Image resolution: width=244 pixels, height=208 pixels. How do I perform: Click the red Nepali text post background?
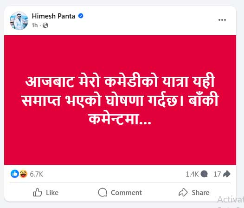coord(120,100)
